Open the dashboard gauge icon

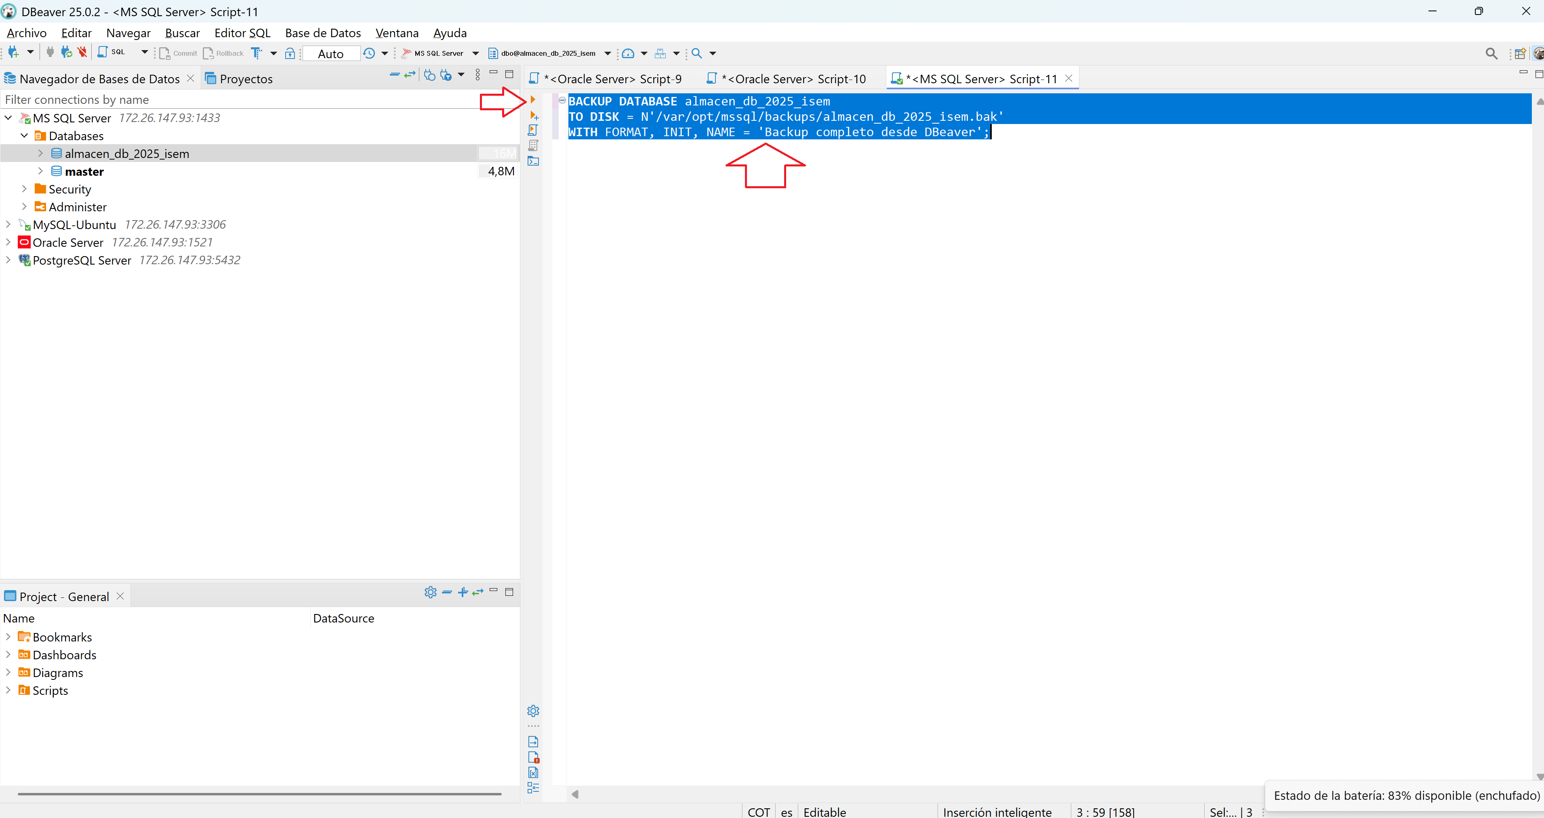[x=627, y=53]
